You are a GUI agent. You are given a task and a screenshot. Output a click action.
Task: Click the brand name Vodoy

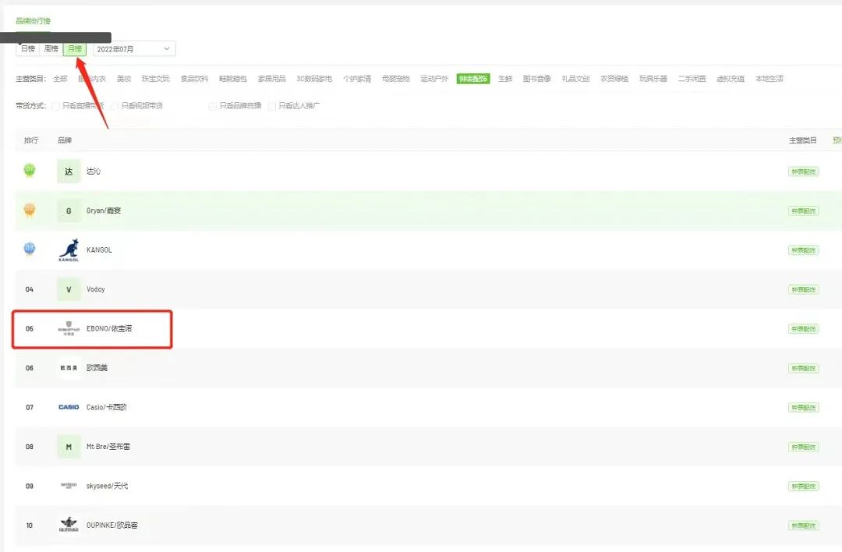tap(96, 289)
